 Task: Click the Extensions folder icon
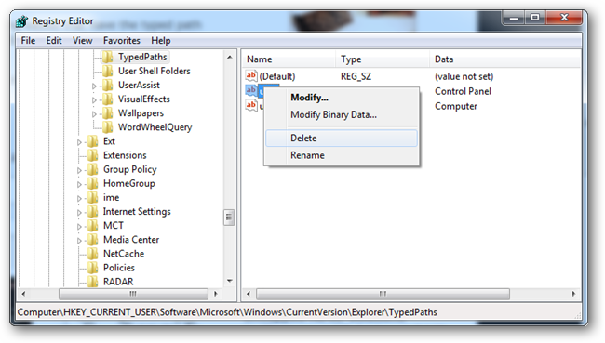coord(92,155)
